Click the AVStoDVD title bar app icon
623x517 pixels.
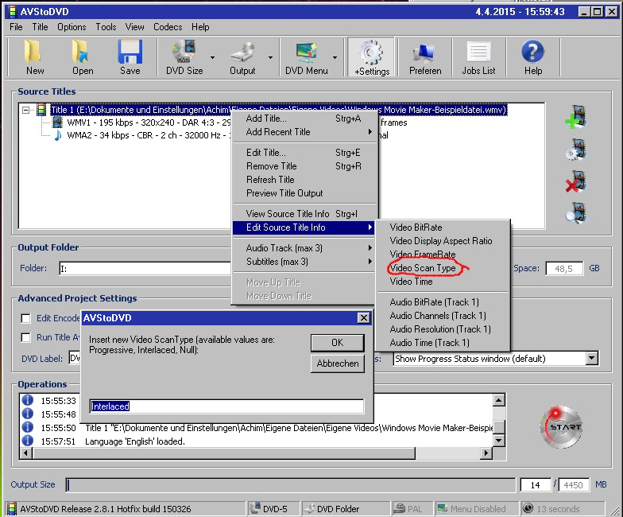[x=11, y=11]
